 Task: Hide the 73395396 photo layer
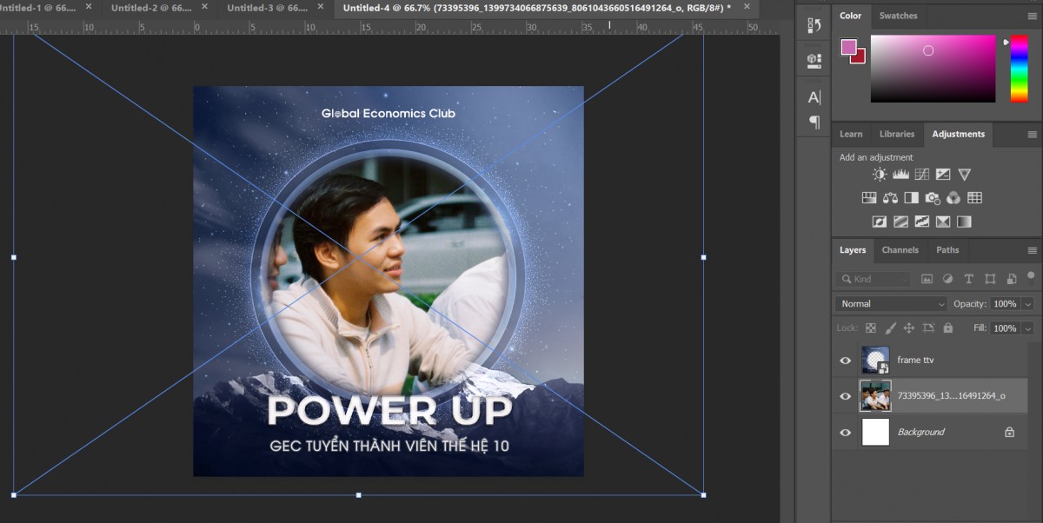846,396
